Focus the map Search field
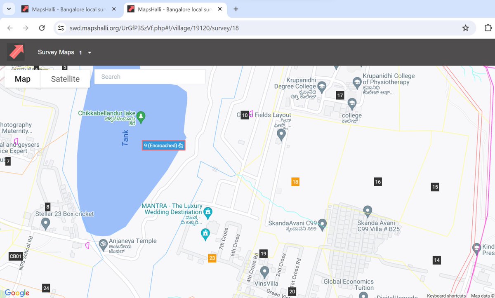 click(150, 77)
